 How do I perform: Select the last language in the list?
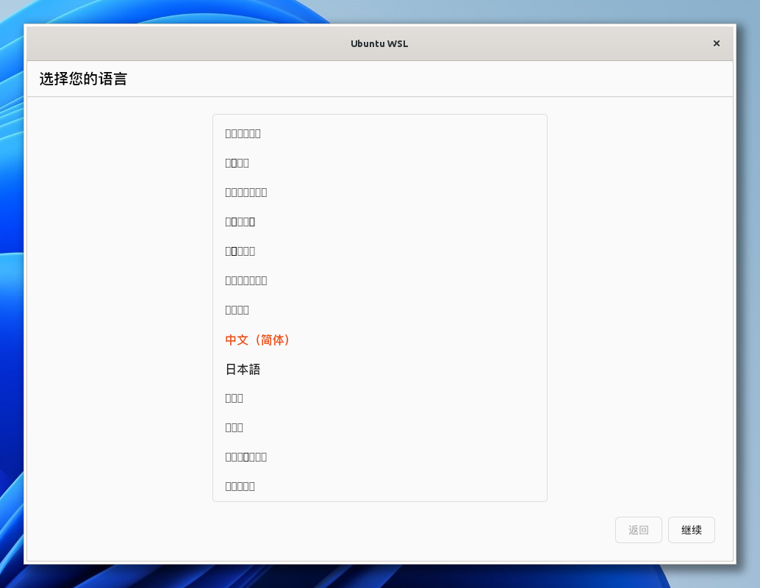tap(240, 487)
